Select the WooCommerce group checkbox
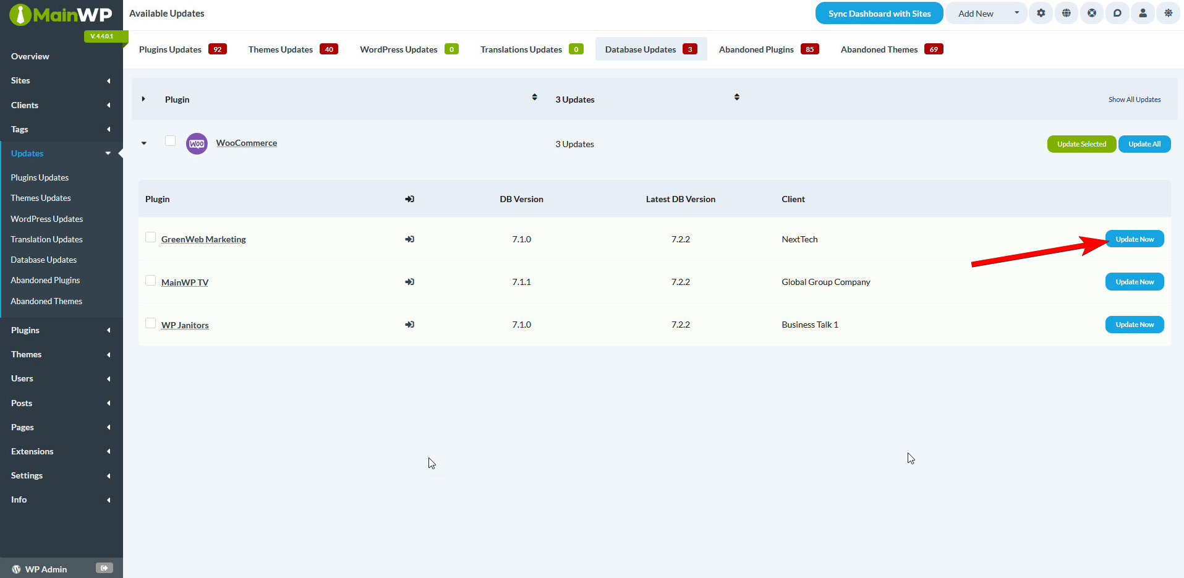This screenshot has width=1184, height=578. [x=170, y=141]
